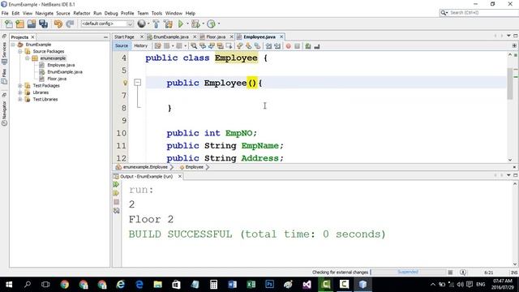Screen dimensions: 519x292
Task: Open Google Chrome from the taskbar
Action: 65,285
